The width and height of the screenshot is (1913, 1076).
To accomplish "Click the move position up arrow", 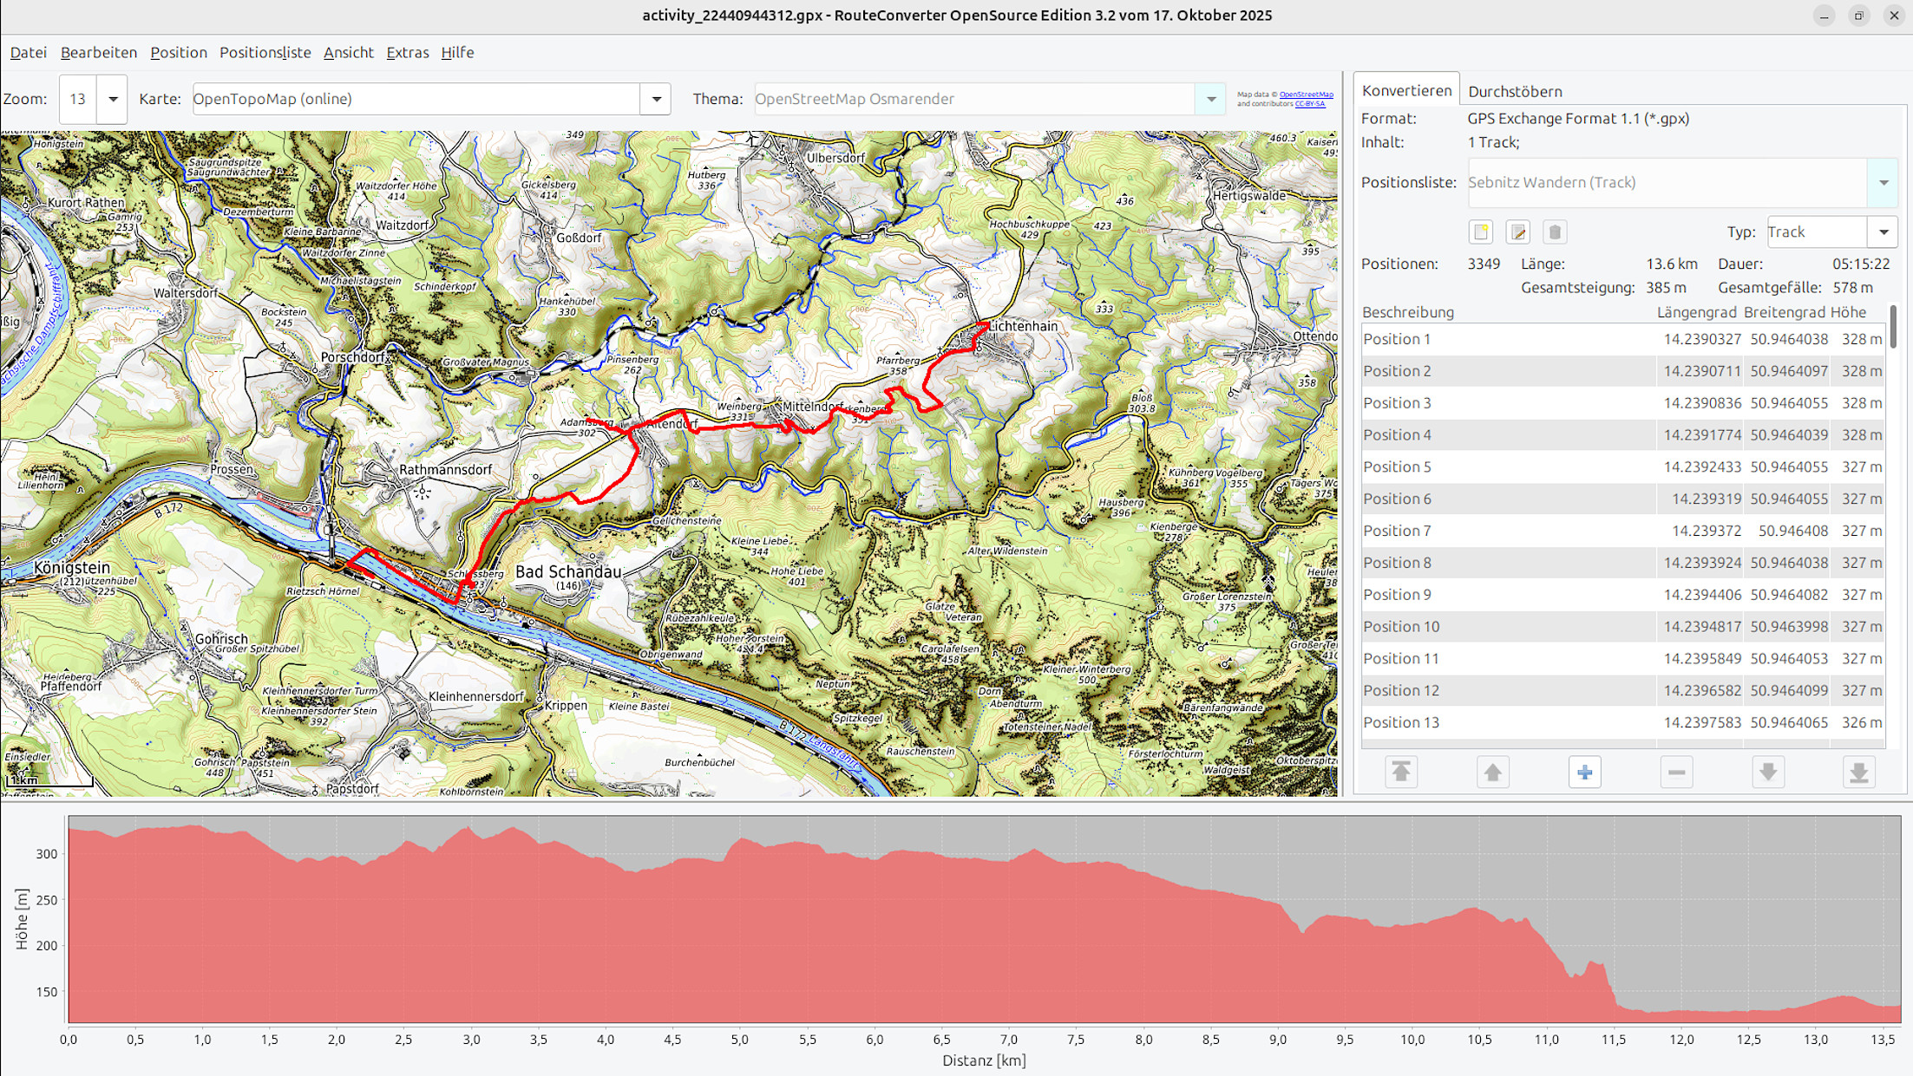I will click(x=1492, y=772).
